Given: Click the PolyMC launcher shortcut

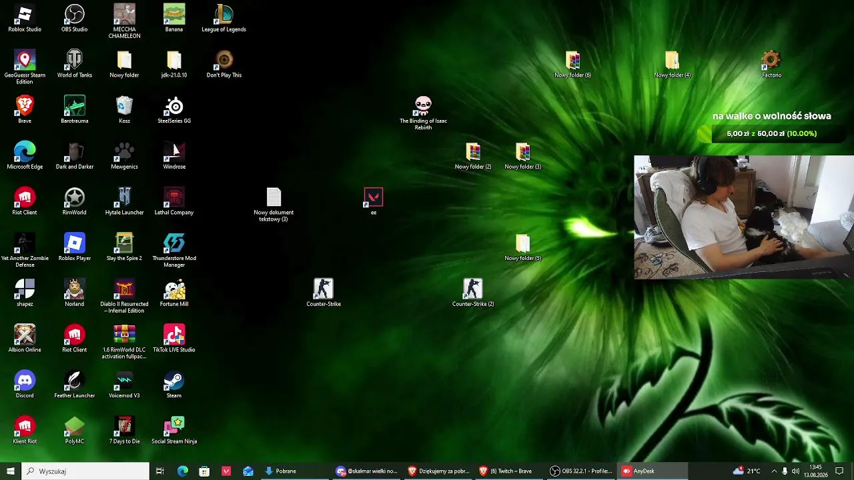Looking at the screenshot, I should click(x=75, y=431).
